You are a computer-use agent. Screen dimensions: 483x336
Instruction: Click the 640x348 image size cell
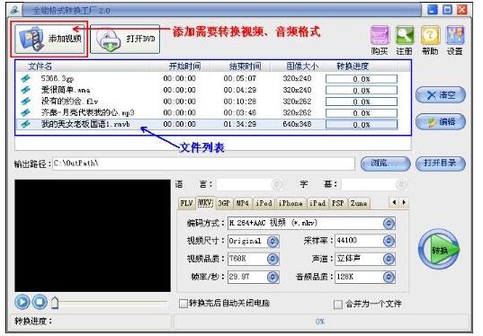(297, 124)
